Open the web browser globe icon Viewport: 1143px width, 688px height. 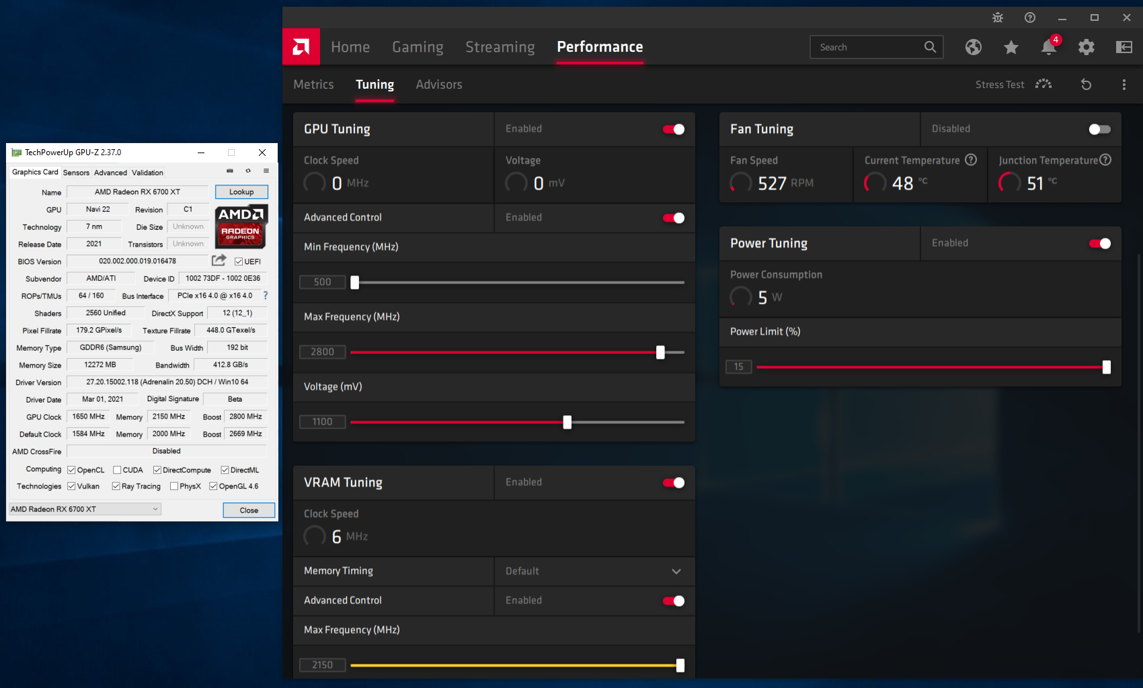tap(974, 47)
